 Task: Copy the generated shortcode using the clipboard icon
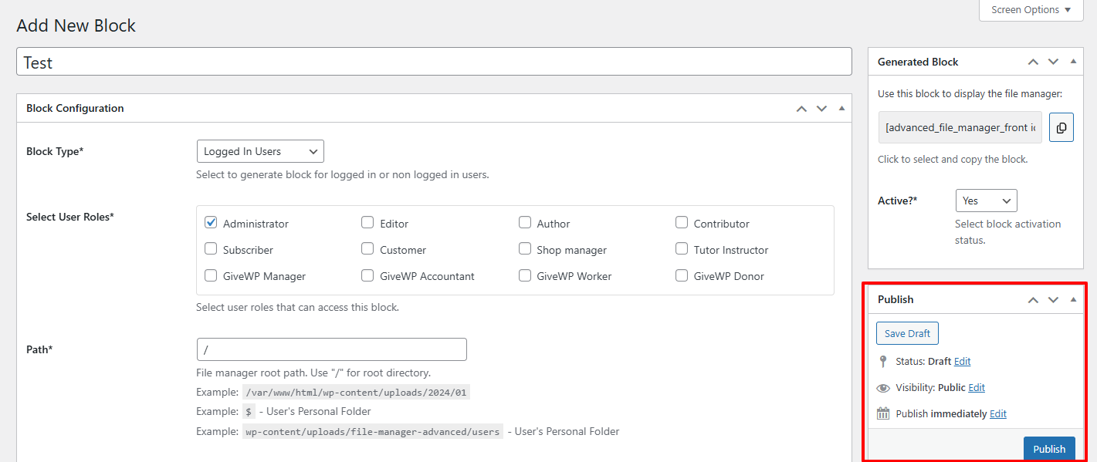[1061, 127]
